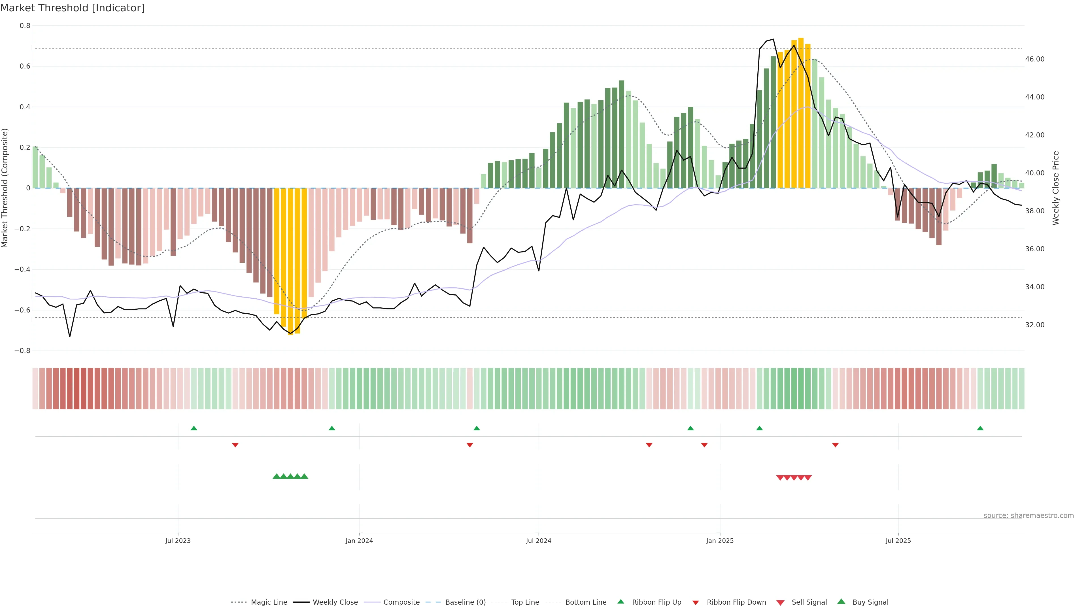Click the last green Ribbon Flip Up marker
The height and width of the screenshot is (612, 1088).
[980, 428]
